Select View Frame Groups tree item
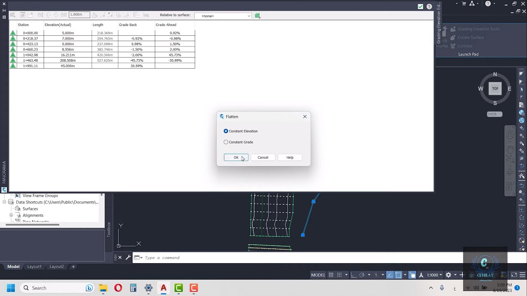527x296 pixels. [40, 196]
